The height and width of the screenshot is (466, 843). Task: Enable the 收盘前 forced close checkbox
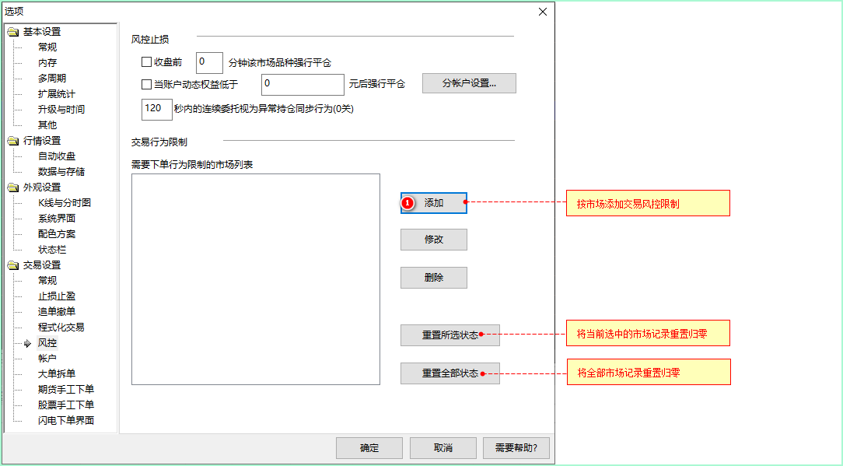click(x=146, y=62)
